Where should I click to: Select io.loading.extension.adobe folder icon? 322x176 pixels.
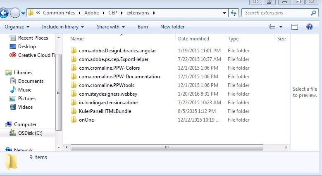click(x=74, y=103)
